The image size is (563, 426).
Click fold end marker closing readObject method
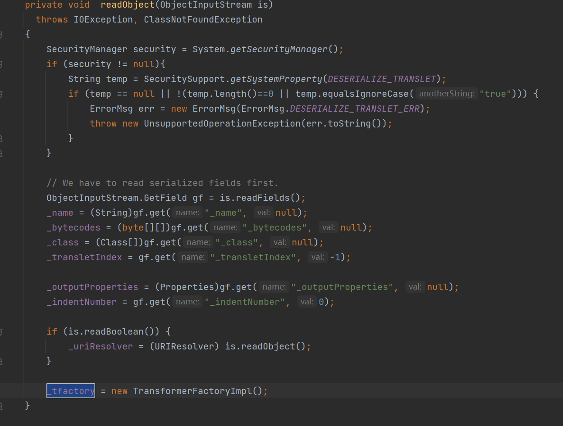[x=1, y=406]
